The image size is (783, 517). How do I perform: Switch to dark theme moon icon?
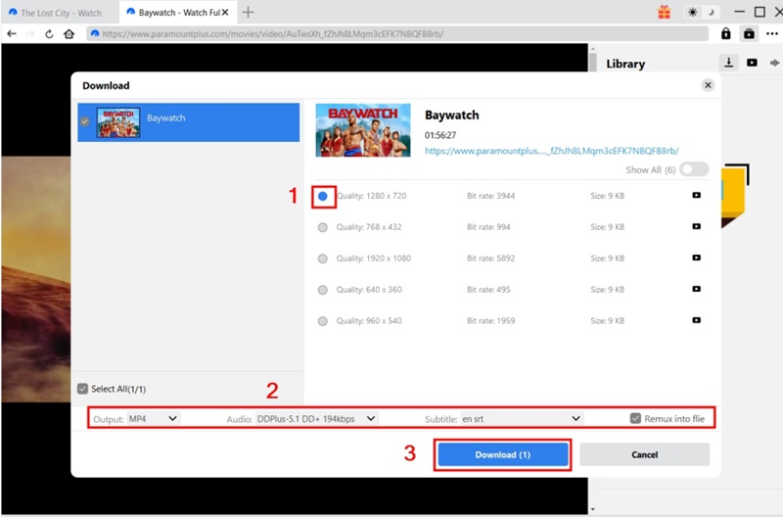click(711, 13)
